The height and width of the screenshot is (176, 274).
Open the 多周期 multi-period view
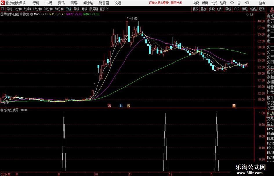tap(94, 9)
